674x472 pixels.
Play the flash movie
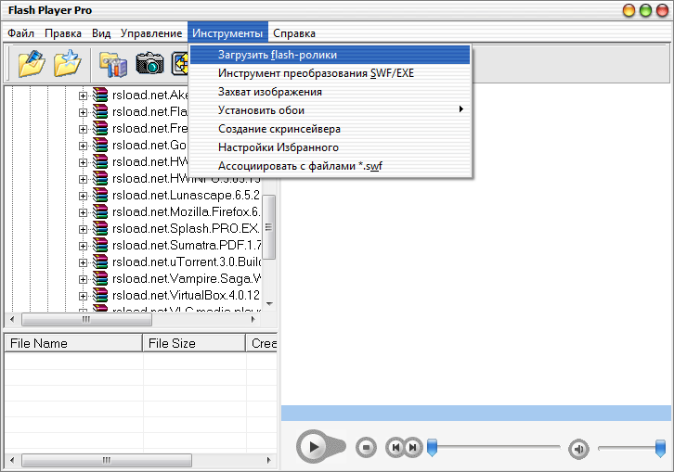point(315,447)
